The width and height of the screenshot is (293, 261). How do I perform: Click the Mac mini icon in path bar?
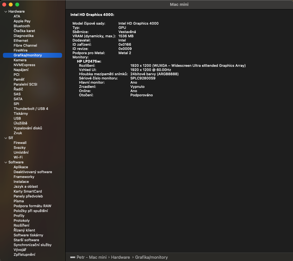pos(73,257)
